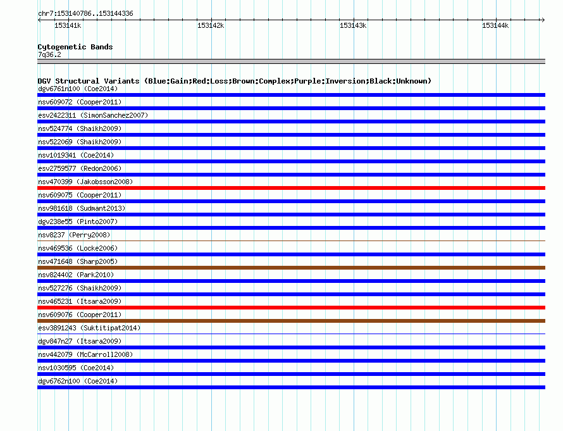
Task: Click the nsv1030595 (Coe2014) label
Action: [76, 368]
